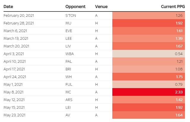The height and width of the screenshot is (122, 190).
Task: Select opponent MC in the table
Action: click(x=68, y=92)
